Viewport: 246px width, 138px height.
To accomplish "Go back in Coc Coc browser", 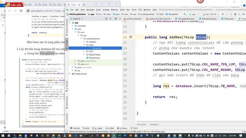I will pyautogui.click(x=10, y=11).
